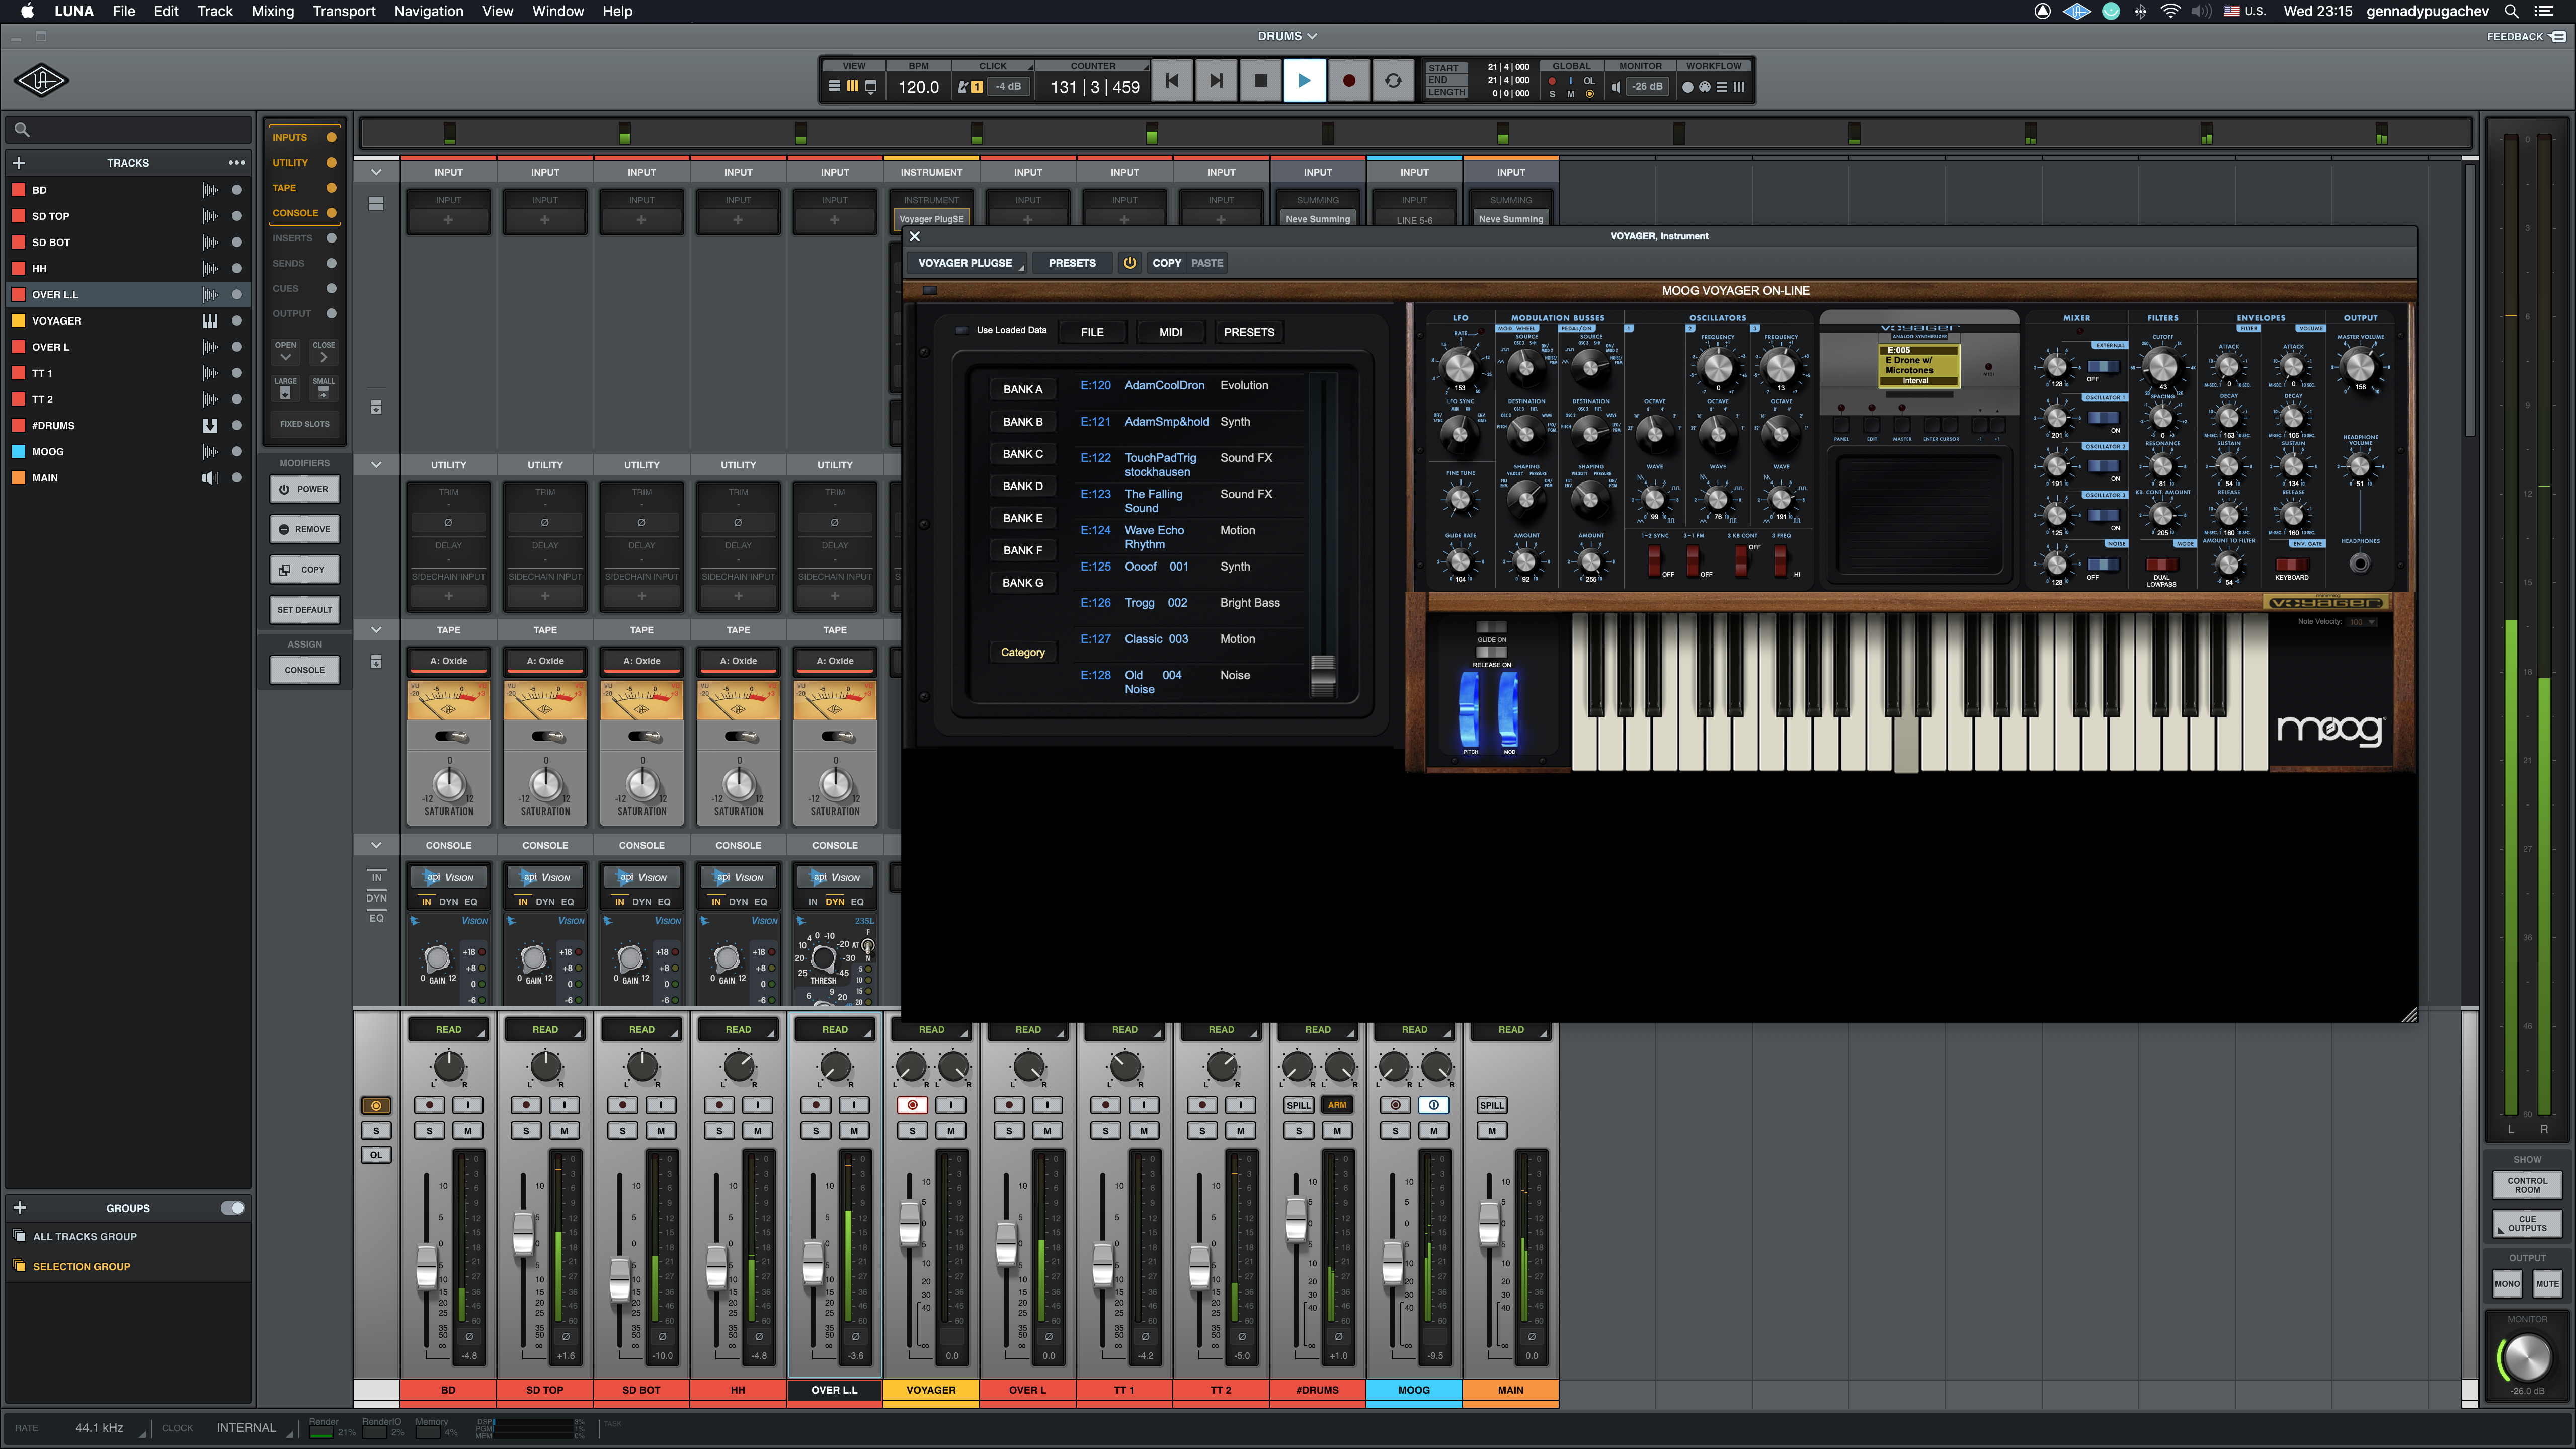Switch to the timeline rows view icon

coord(834,87)
